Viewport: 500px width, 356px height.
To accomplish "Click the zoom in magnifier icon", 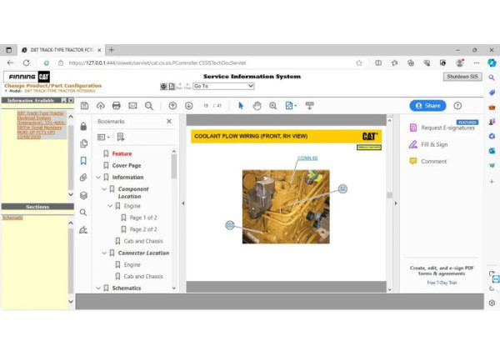I will click(273, 106).
